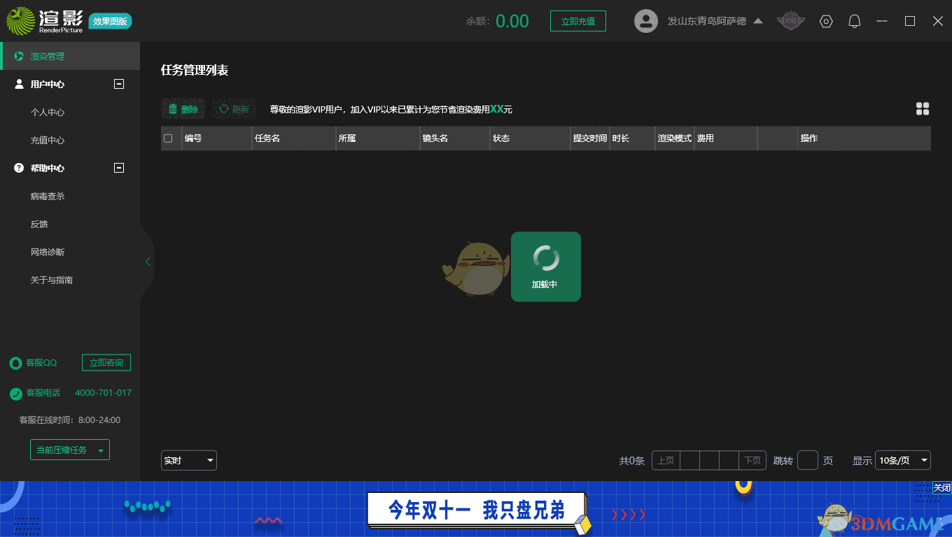Click the 立即咨询 customer service button
The width and height of the screenshot is (952, 537).
[x=106, y=362]
